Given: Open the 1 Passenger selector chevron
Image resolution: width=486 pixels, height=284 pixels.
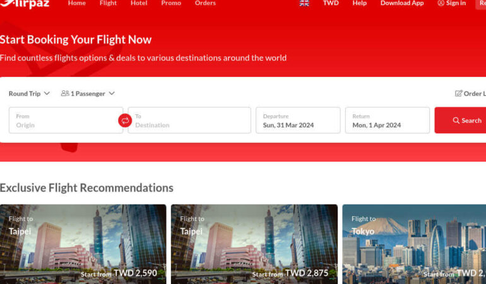Looking at the screenshot, I should (112, 93).
